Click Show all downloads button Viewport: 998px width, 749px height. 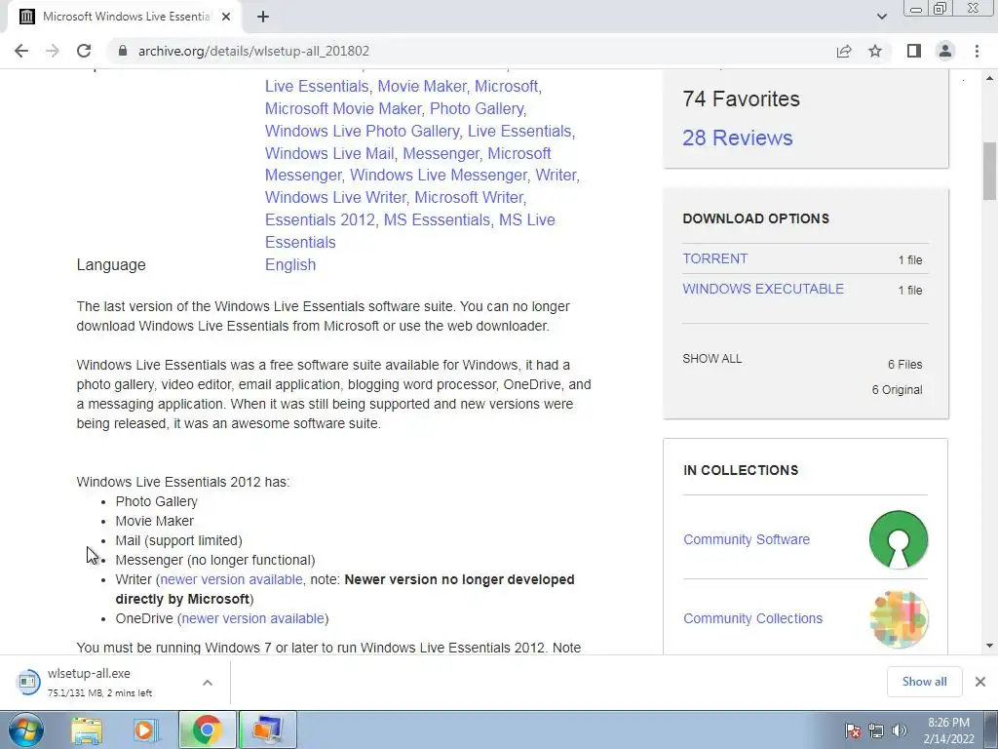pyautogui.click(x=924, y=682)
